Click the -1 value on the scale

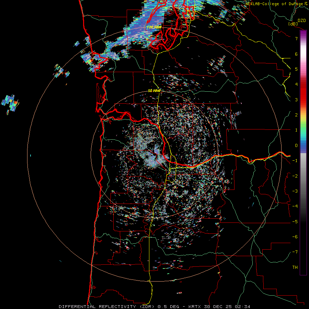[295, 161]
